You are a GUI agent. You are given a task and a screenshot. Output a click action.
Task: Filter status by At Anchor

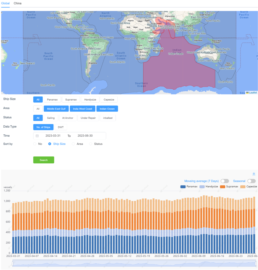(67, 118)
